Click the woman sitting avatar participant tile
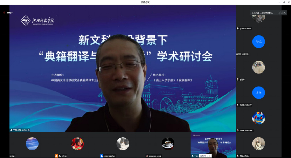The image size is (291, 158). (x=258, y=144)
